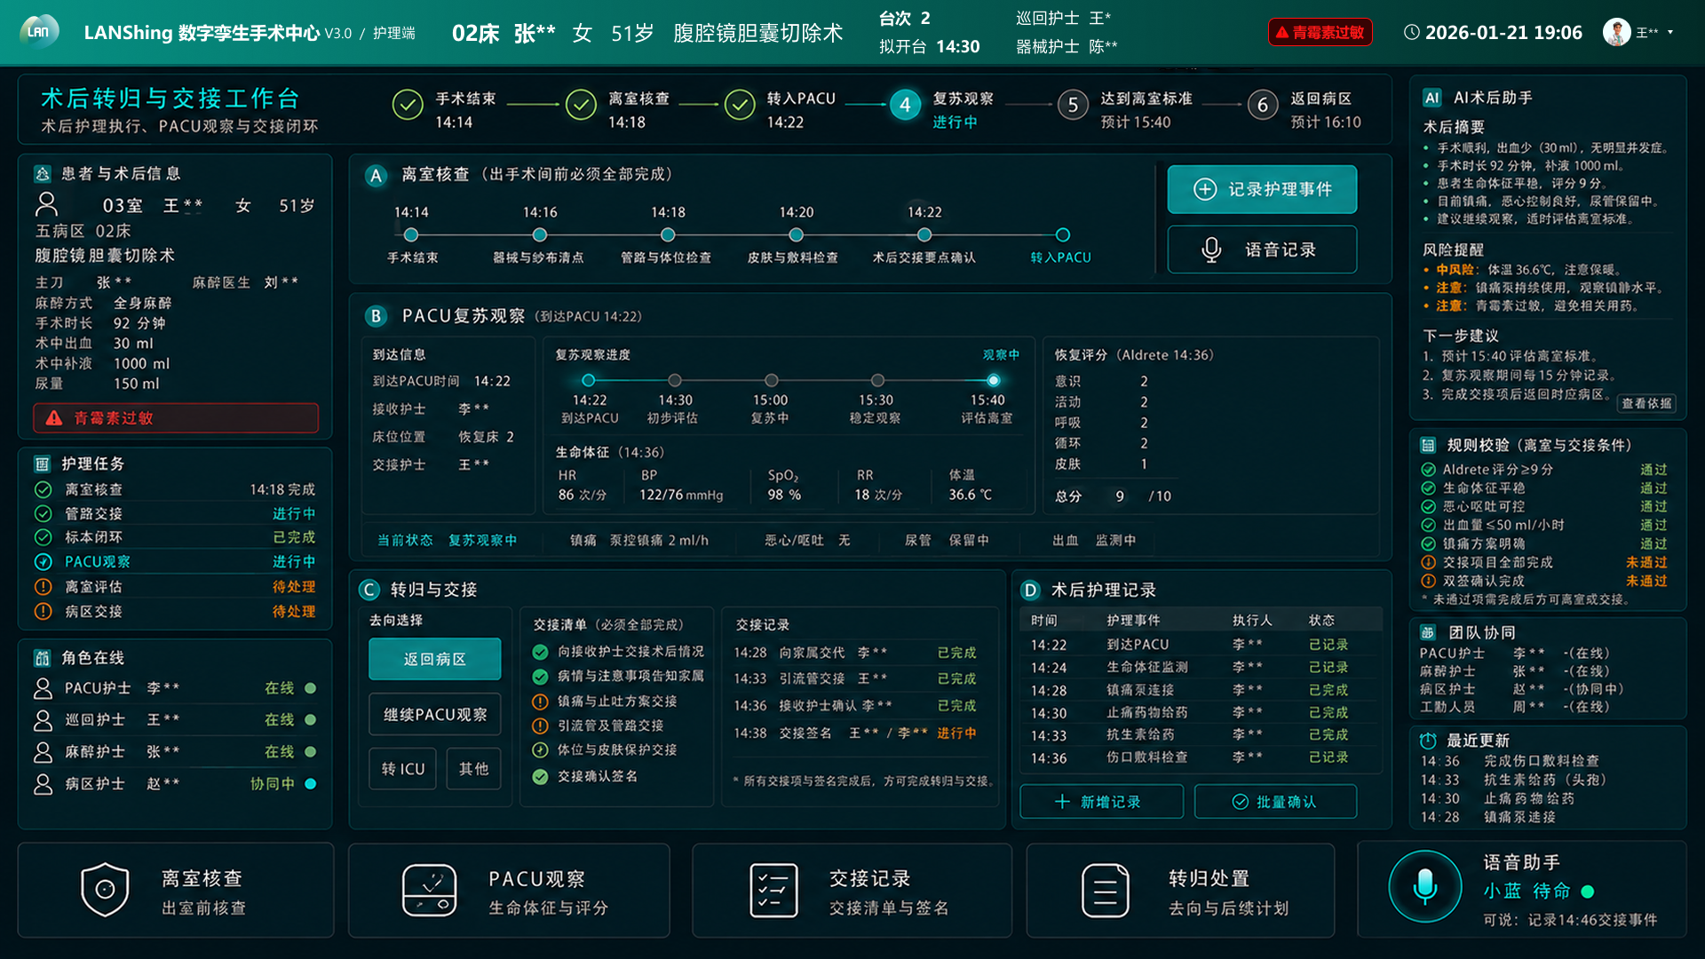The image size is (1705, 959).
Task: Click the 规则校验 panel icon
Action: pyautogui.click(x=1428, y=445)
